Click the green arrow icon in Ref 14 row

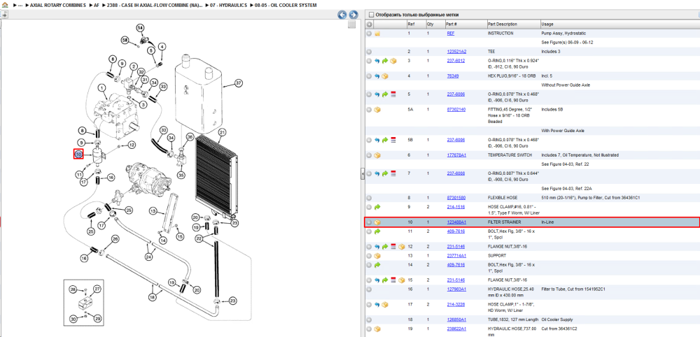click(377, 265)
